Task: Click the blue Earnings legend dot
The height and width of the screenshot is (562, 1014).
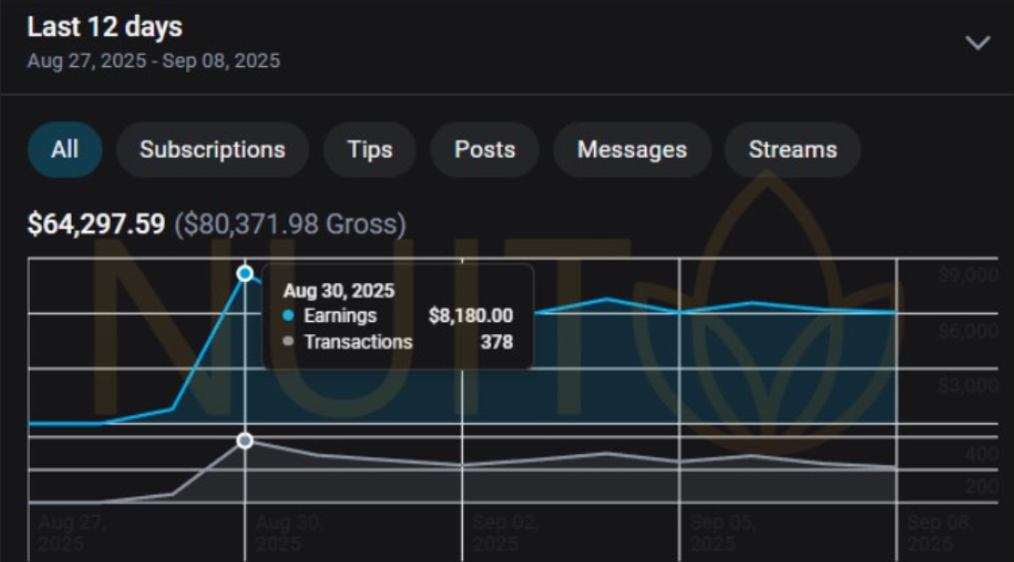Action: point(289,316)
